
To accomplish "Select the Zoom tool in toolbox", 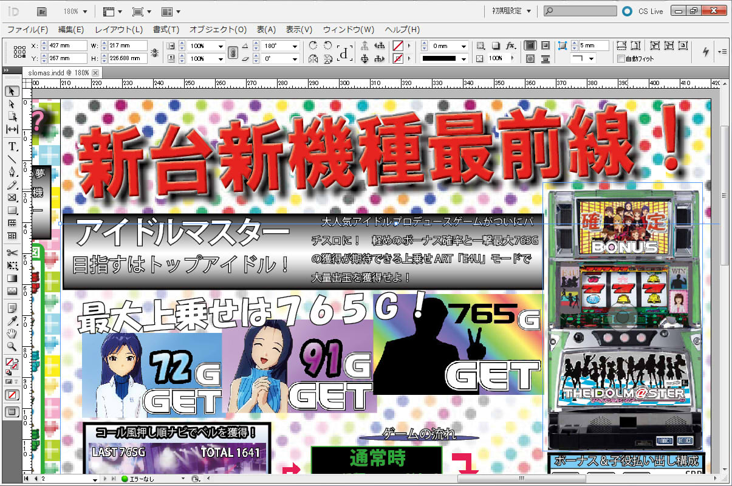I will [x=12, y=346].
